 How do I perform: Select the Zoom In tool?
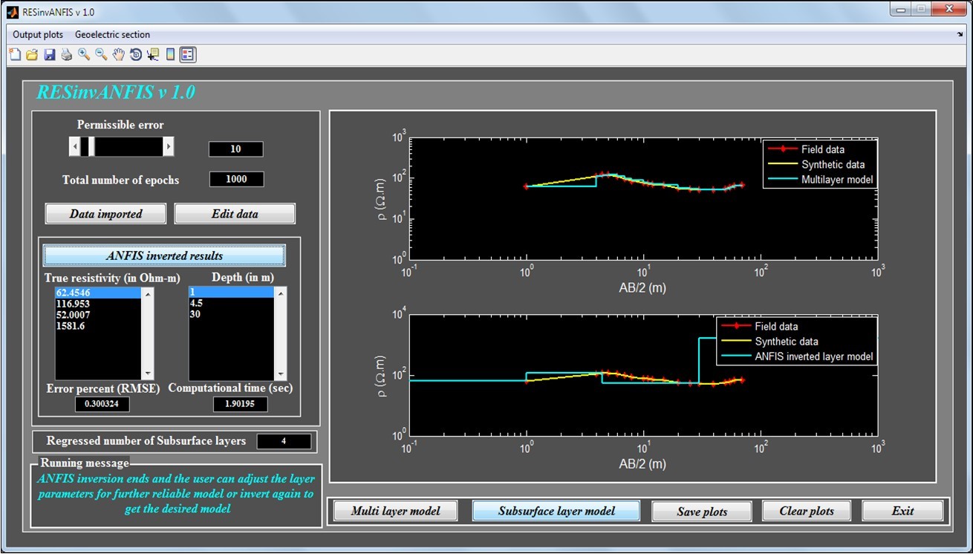click(83, 54)
